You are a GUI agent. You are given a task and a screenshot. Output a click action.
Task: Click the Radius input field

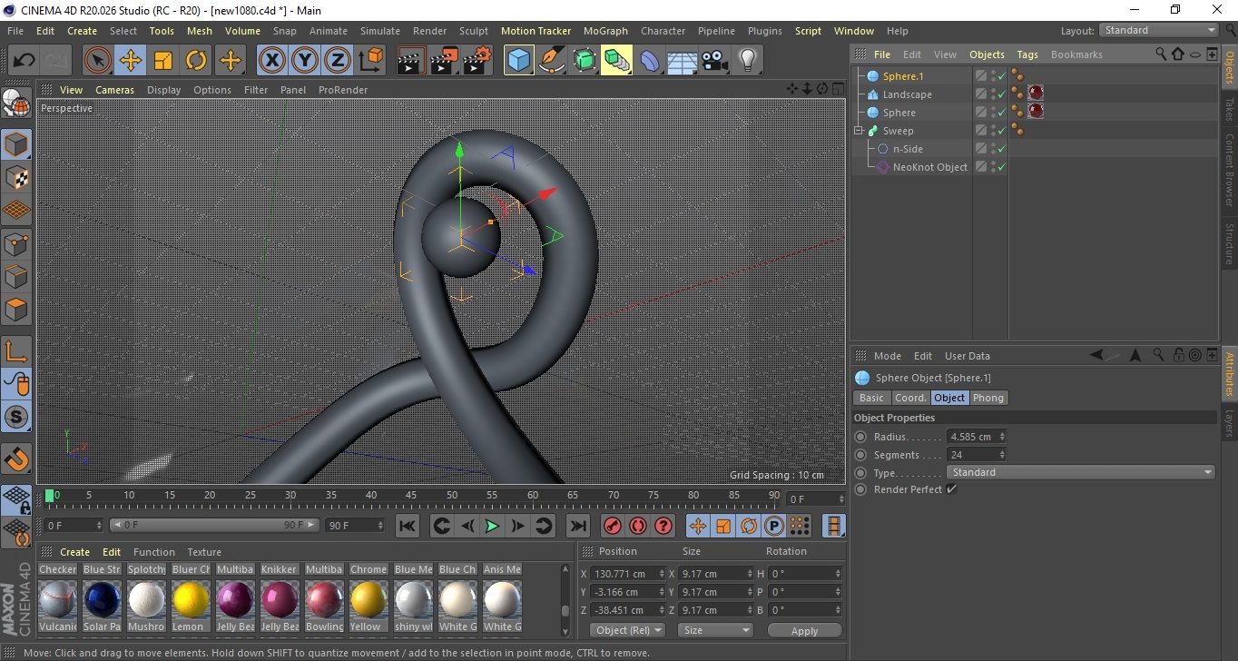pos(977,437)
